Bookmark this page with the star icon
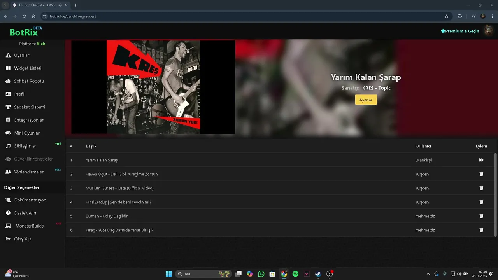The image size is (498, 280). click(x=447, y=16)
